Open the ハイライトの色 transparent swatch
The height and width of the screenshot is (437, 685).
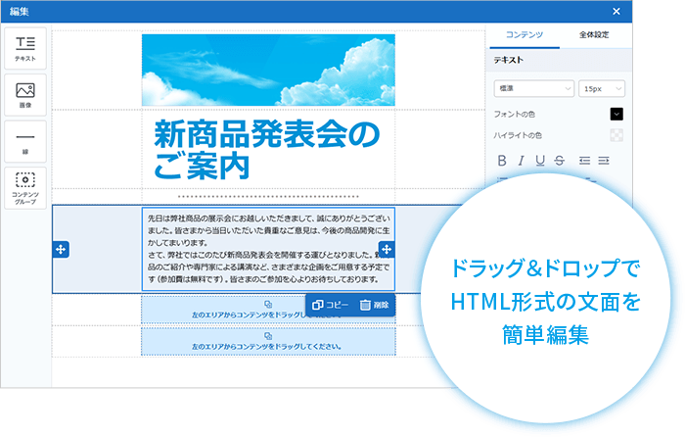tap(616, 135)
